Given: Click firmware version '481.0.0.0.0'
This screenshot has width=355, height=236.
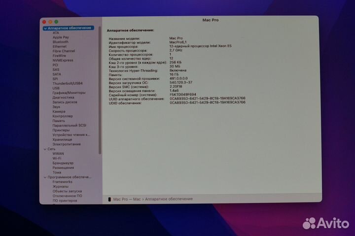Looking at the screenshot, I should point(178,78).
